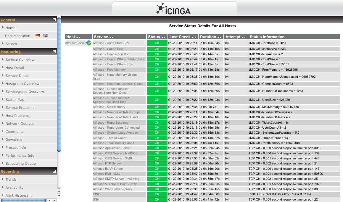Open Downtime page
Image resolution: width=343 pixels, height=202 pixels.
(x=14, y=140)
